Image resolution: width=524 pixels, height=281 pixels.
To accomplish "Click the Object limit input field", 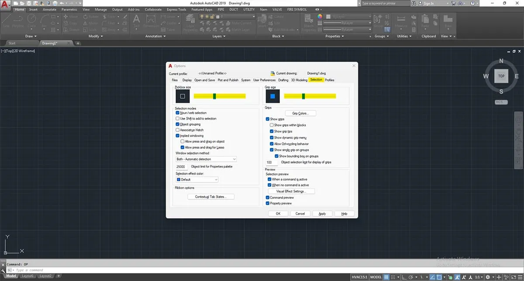I will click(181, 167).
